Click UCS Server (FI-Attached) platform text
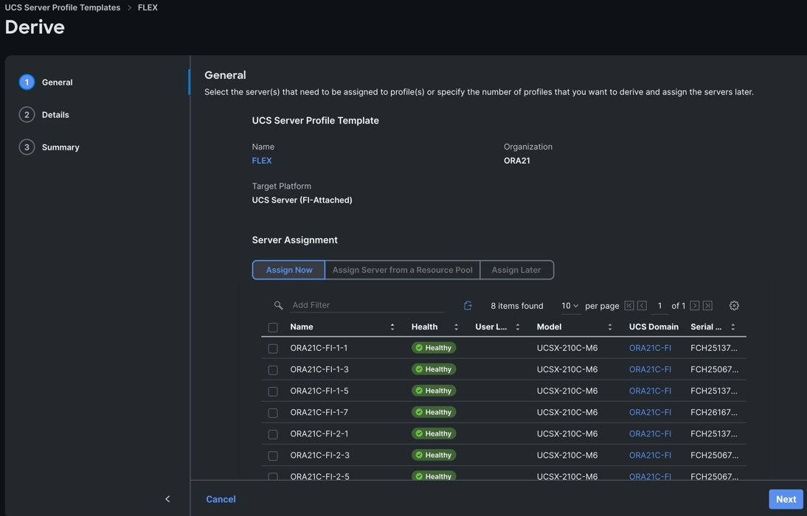Image resolution: width=807 pixels, height=516 pixels. (302, 200)
